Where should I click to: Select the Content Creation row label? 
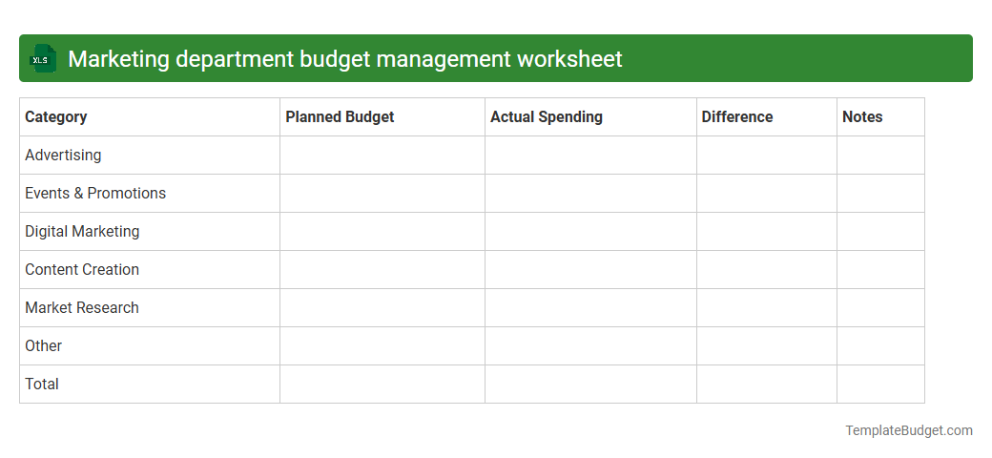click(82, 269)
